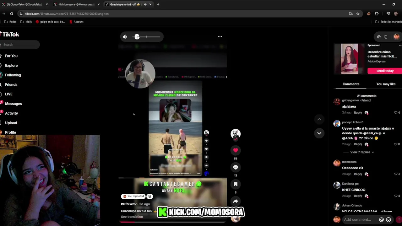Switch to the Momosora X tab
This screenshot has height=226, width=402.
point(76,4)
